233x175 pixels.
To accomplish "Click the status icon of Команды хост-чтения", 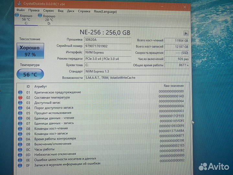I will tap(20, 129).
